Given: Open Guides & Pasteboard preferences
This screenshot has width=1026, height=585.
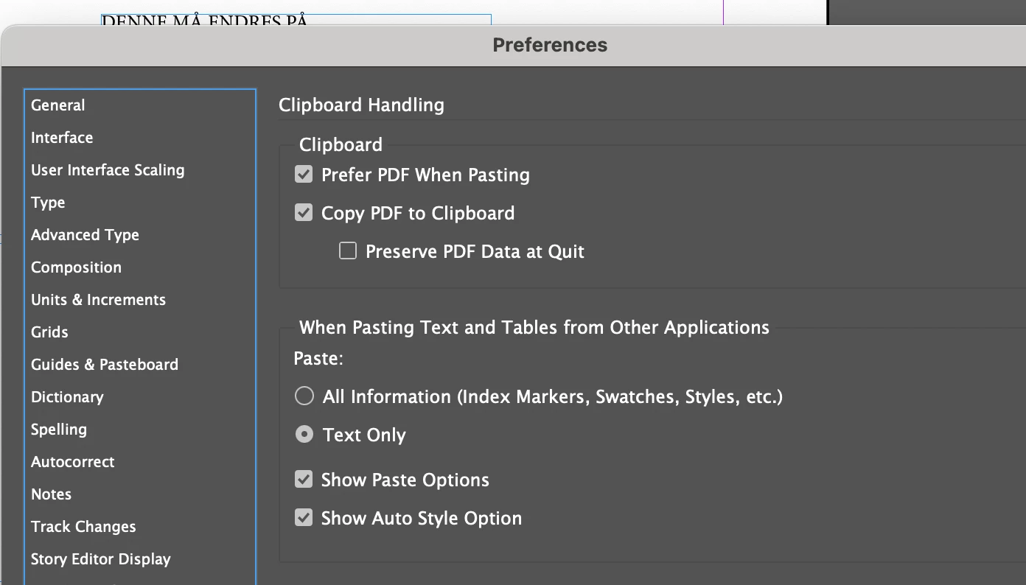Looking at the screenshot, I should tap(105, 365).
